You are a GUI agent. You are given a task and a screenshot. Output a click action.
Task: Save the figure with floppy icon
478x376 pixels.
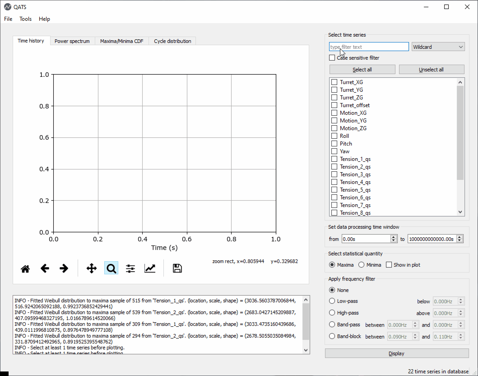[x=177, y=268]
